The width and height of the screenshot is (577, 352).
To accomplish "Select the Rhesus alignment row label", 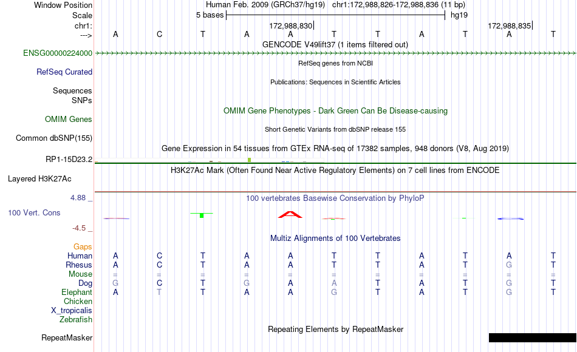I will [x=79, y=265].
